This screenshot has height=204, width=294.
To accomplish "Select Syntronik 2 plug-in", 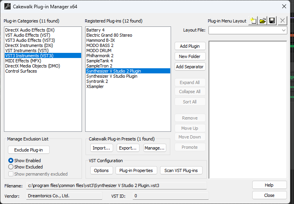I will click(x=128, y=81).
